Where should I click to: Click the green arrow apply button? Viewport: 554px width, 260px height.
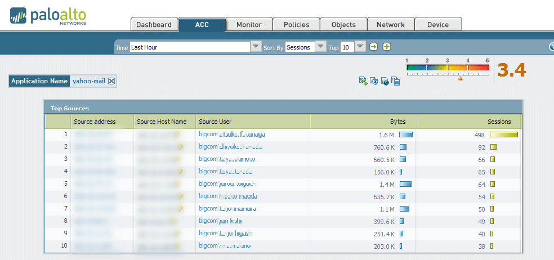click(x=374, y=47)
